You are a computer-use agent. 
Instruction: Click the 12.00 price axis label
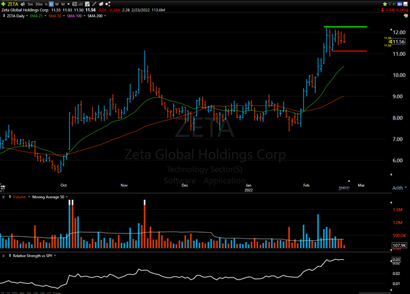coord(399,32)
